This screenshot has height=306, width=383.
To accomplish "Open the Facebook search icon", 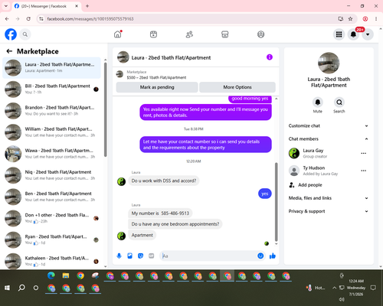I will [x=25, y=34].
